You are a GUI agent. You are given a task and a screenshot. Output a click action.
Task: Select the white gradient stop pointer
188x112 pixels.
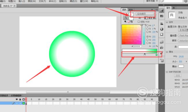pyautogui.click(x=145, y=55)
